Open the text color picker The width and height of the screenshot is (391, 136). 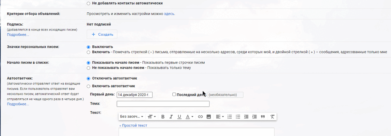pyautogui.click(x=190, y=117)
